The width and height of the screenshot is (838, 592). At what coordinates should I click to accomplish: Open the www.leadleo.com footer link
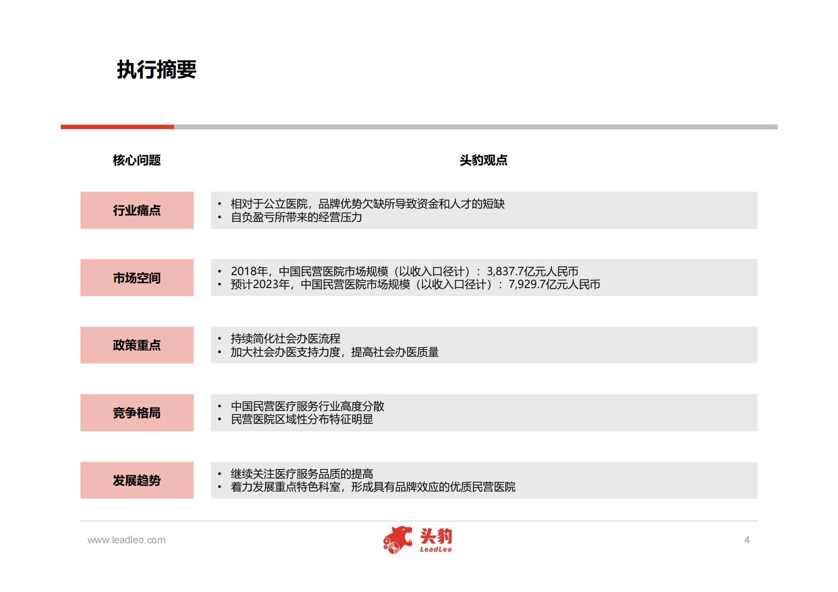pyautogui.click(x=126, y=540)
